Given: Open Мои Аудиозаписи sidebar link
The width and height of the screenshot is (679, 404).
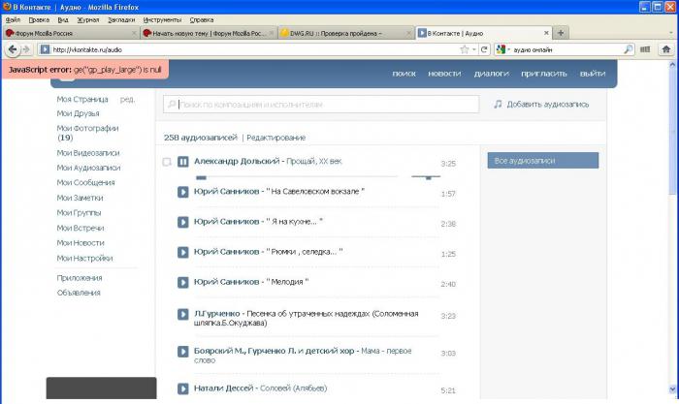Looking at the screenshot, I should pos(89,168).
